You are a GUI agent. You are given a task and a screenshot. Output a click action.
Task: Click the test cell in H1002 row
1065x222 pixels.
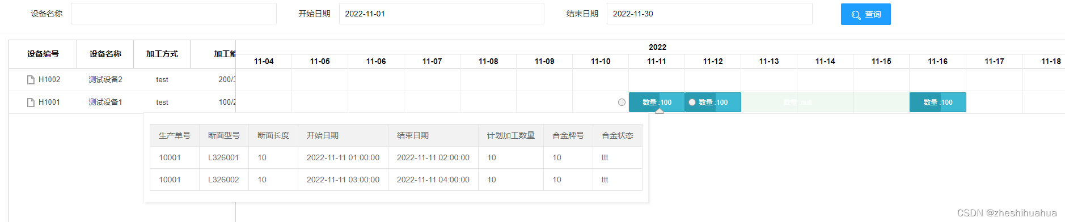tap(162, 80)
